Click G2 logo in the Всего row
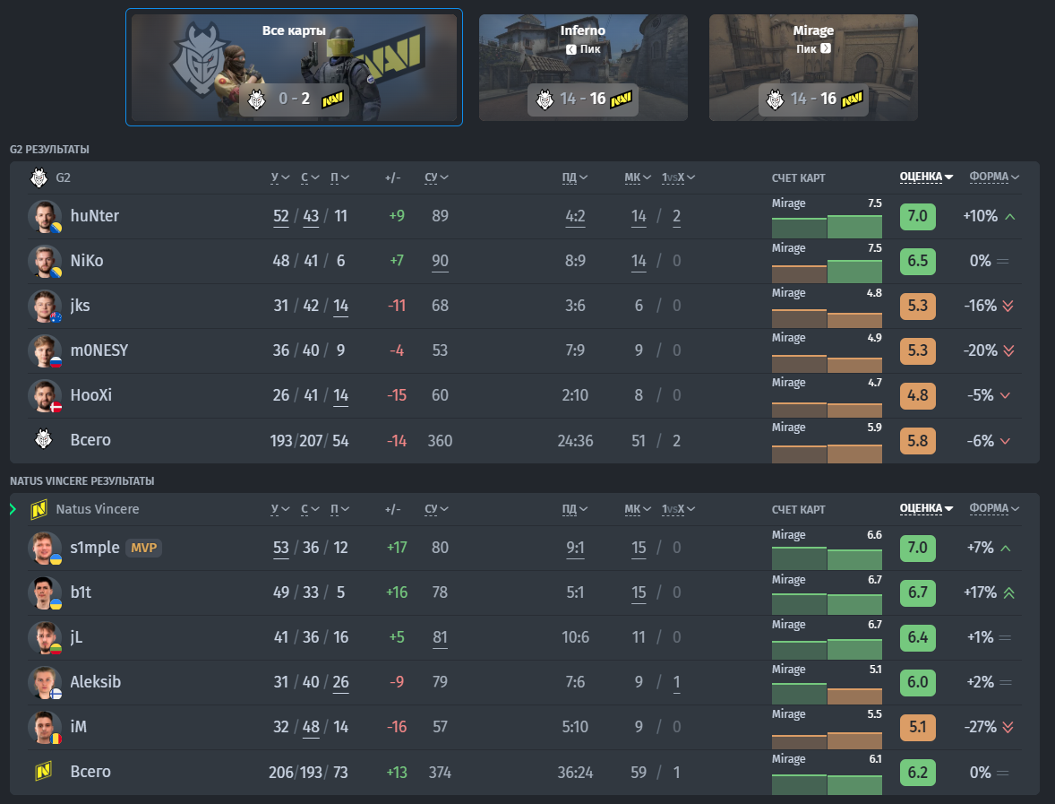 point(44,439)
